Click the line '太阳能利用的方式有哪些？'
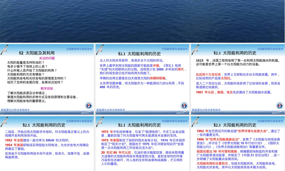This screenshot has width=285, height=171. (26, 74)
